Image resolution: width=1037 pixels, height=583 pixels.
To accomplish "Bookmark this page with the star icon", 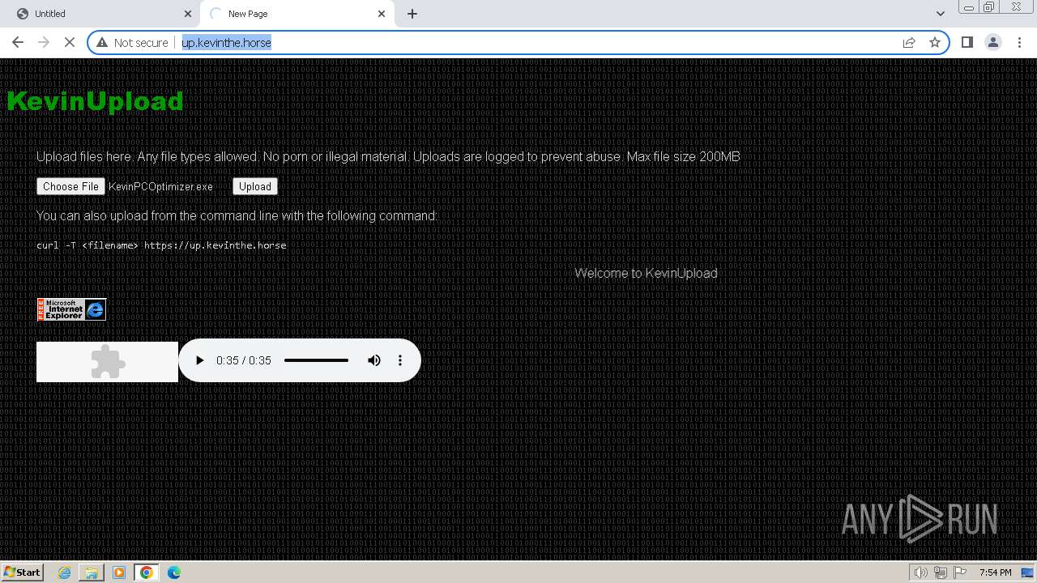I will (935, 42).
